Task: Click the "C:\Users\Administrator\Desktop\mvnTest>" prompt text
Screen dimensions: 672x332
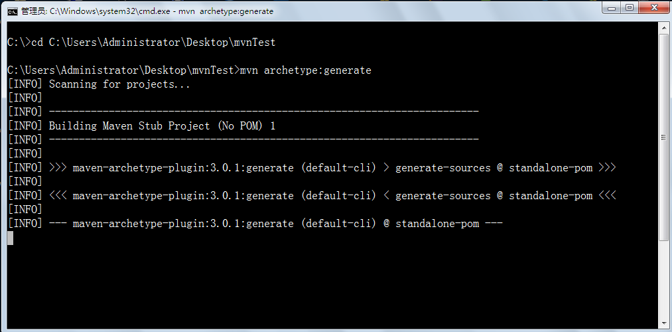Action: coord(123,70)
